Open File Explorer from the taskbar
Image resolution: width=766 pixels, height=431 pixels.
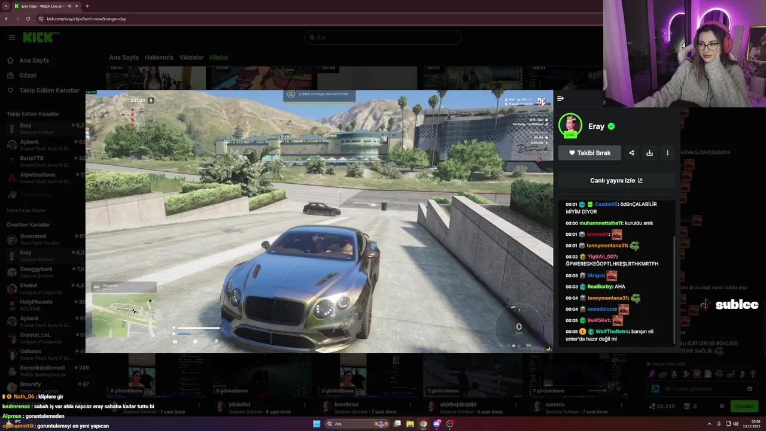pyautogui.click(x=410, y=424)
